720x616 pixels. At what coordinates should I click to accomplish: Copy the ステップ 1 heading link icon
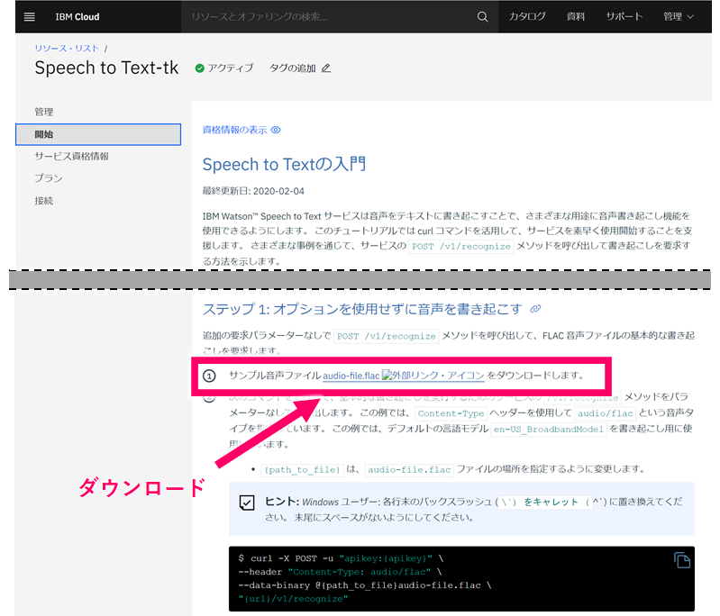pos(535,309)
